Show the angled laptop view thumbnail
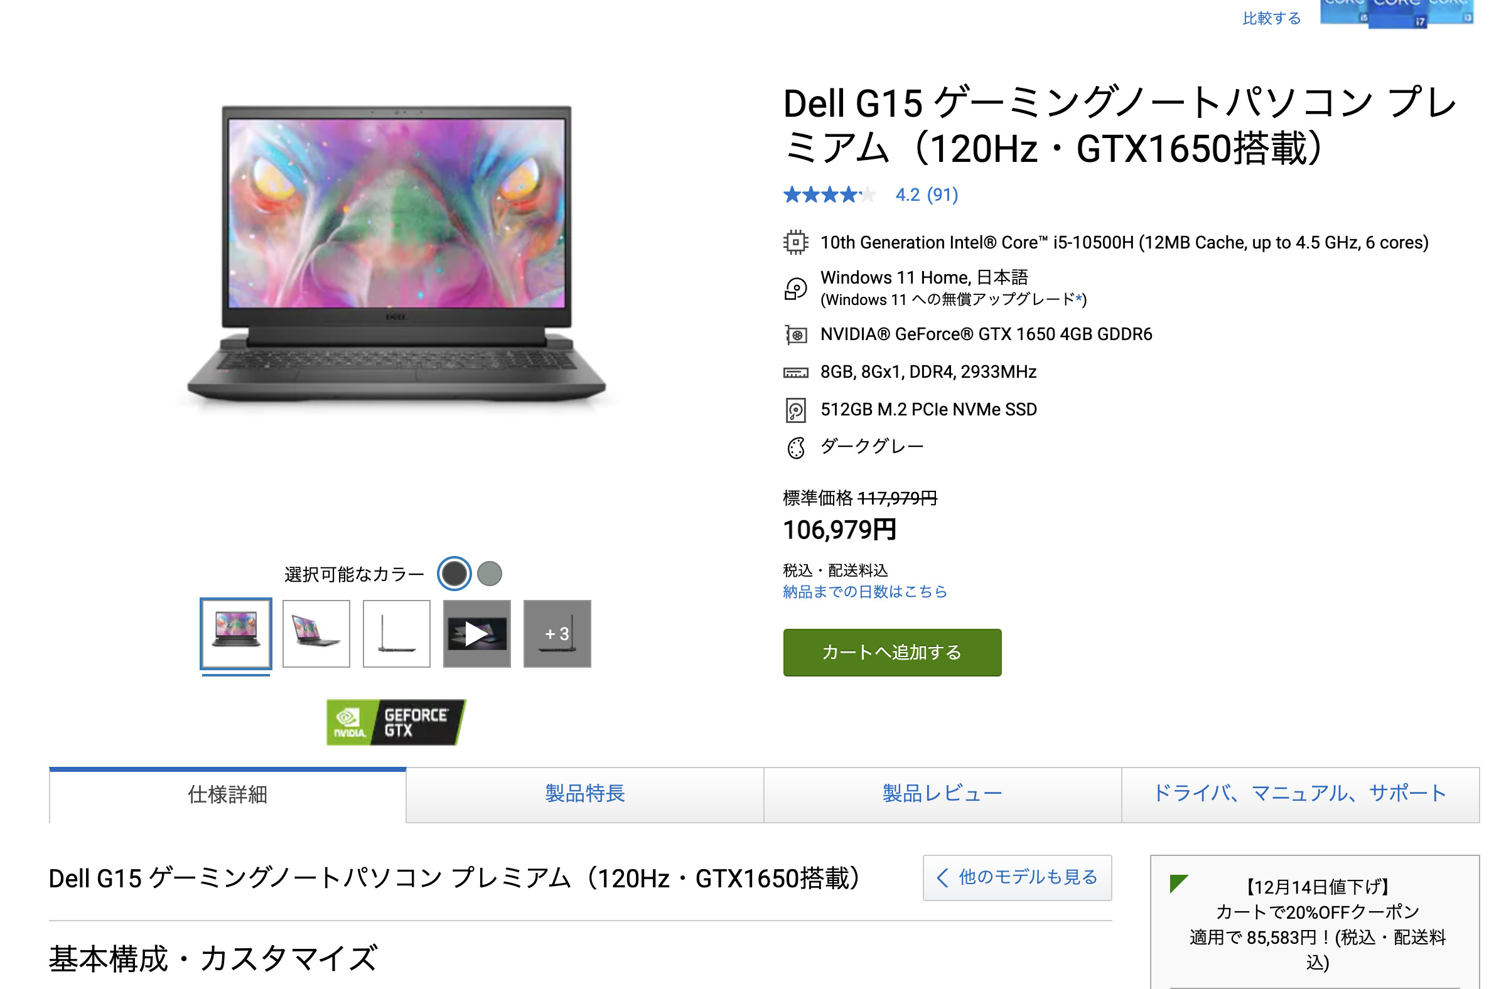This screenshot has height=989, width=1489. point(316,634)
